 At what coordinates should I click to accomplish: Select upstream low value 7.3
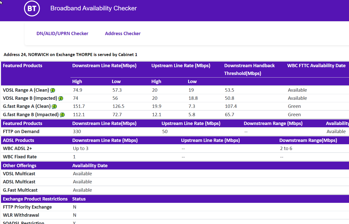pos(192,106)
